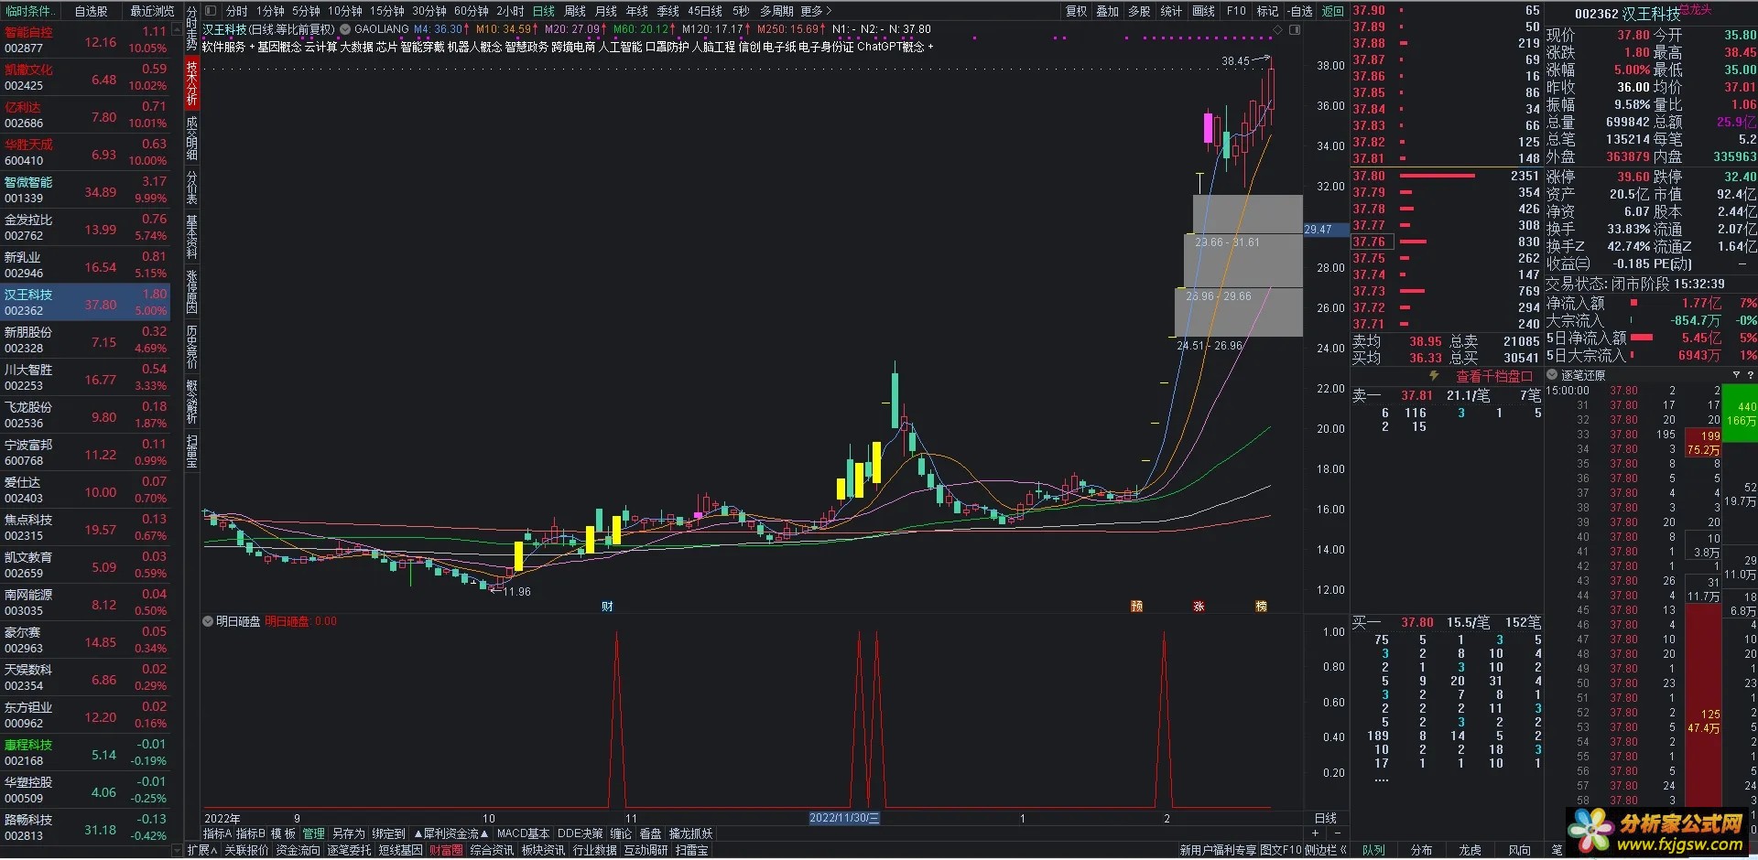
Task: Open F10 company info
Action: [x=1236, y=11]
